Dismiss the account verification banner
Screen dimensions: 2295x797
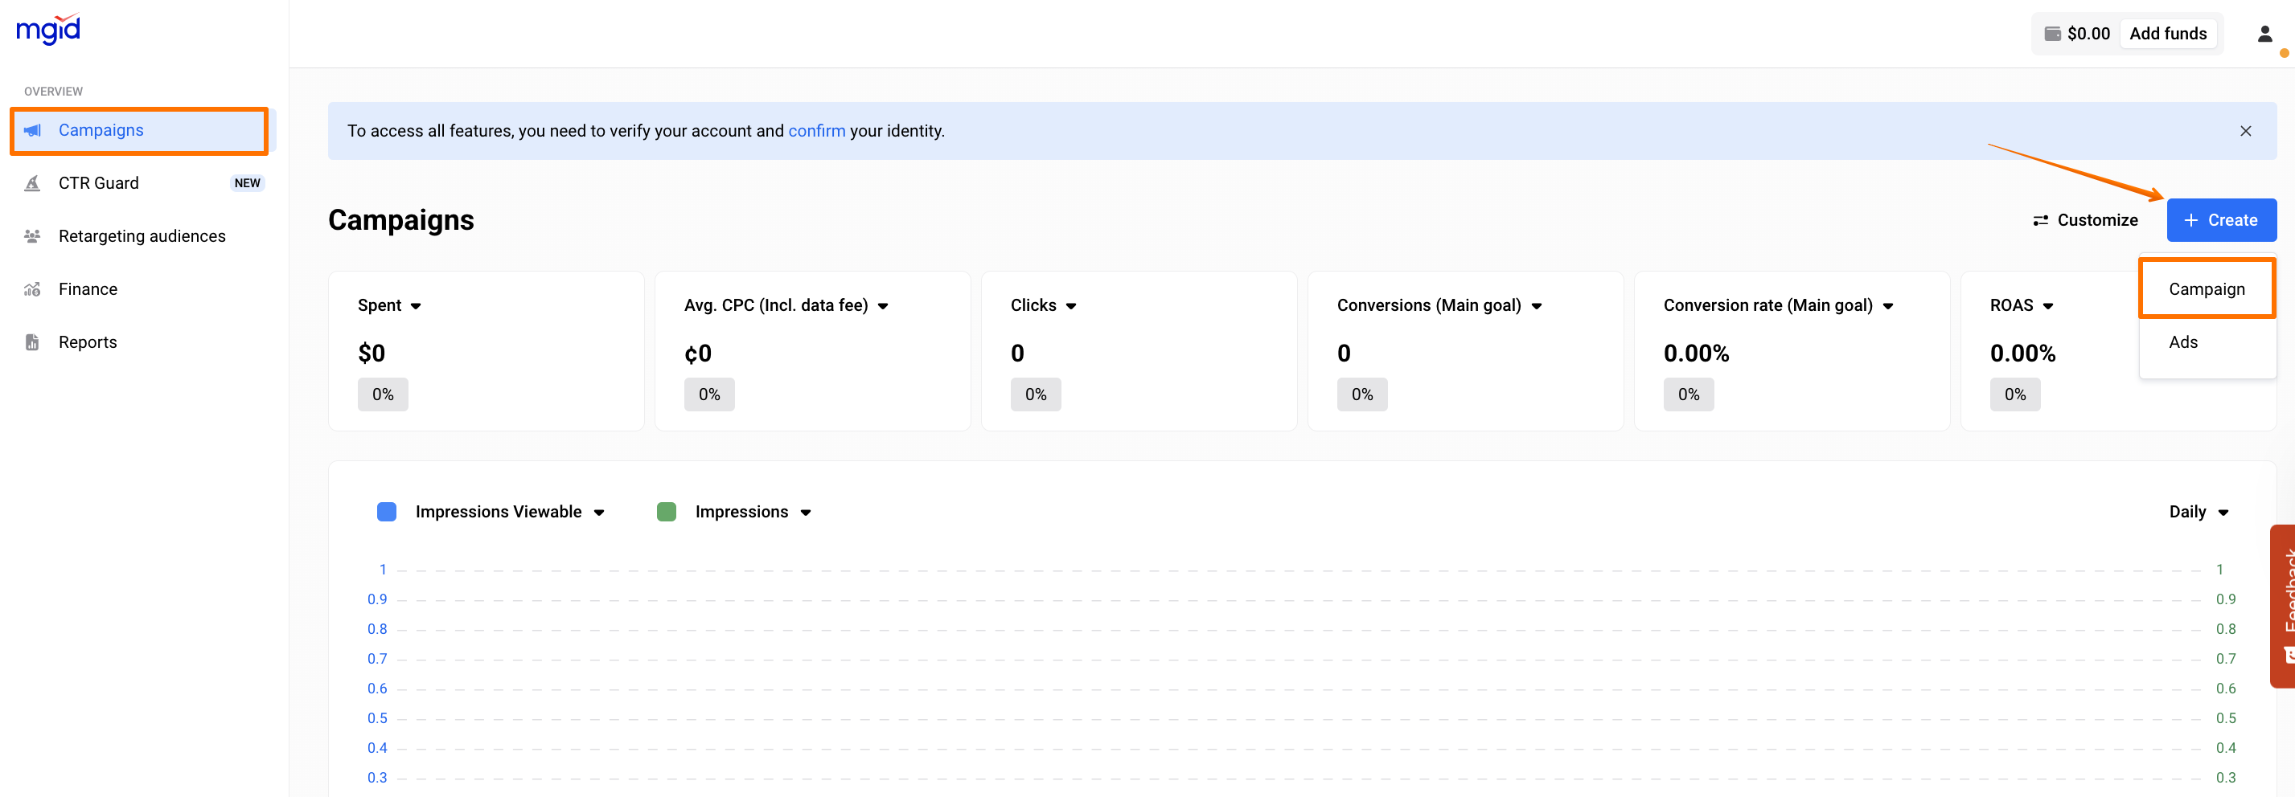click(x=2245, y=131)
